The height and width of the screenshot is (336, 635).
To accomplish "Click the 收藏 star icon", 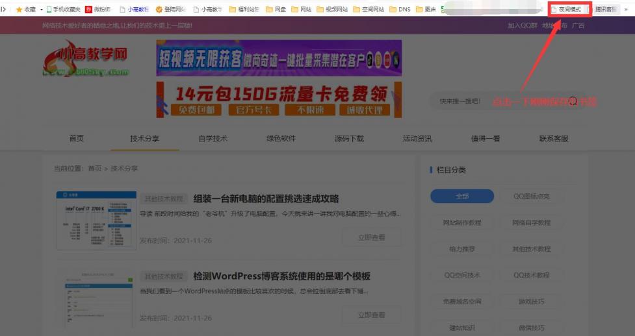I will tap(19, 9).
